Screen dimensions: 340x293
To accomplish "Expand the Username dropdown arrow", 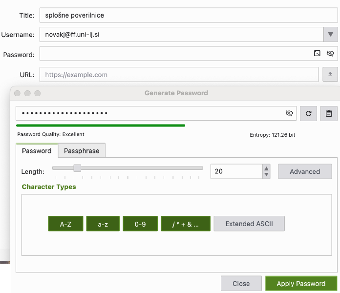I will tap(330, 34).
